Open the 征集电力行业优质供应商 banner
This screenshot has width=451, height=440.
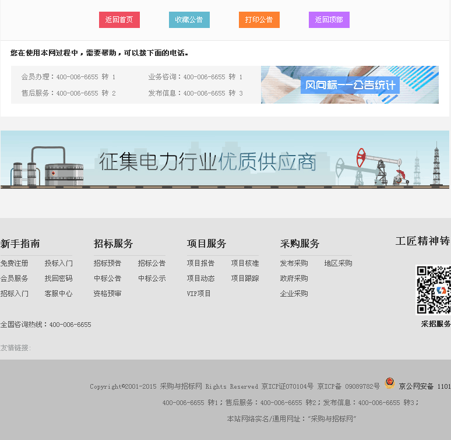pyautogui.click(x=225, y=160)
